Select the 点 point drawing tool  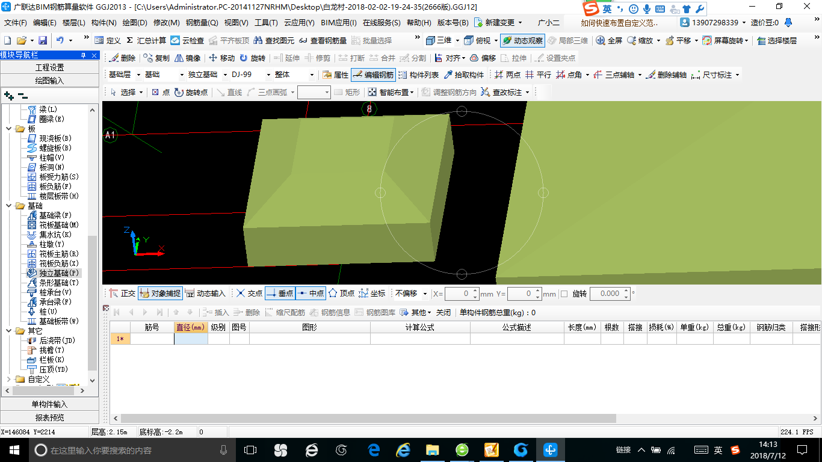161,92
